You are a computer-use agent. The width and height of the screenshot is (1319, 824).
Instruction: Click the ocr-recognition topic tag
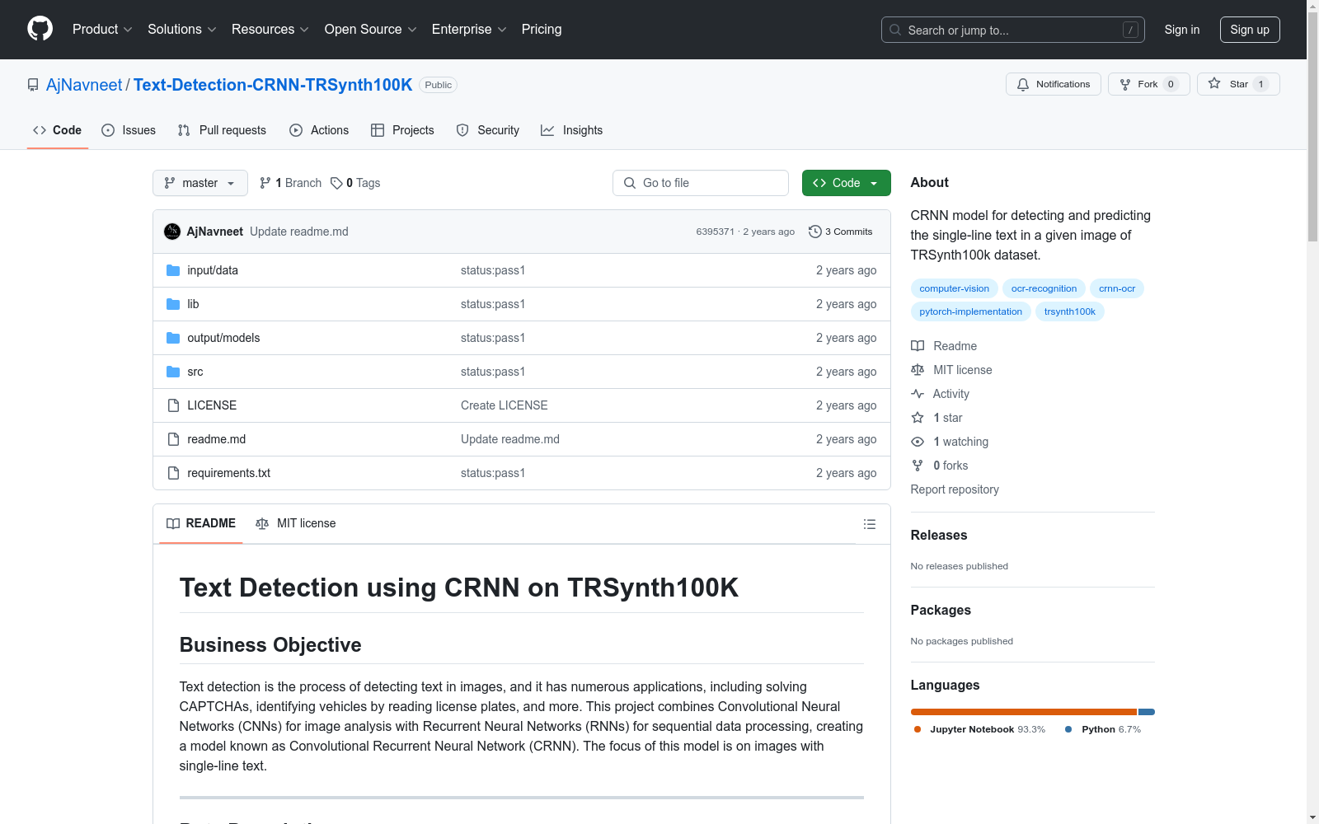[1044, 288]
